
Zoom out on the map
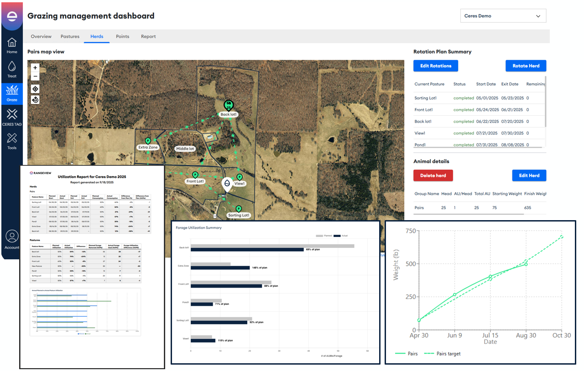[x=36, y=76]
